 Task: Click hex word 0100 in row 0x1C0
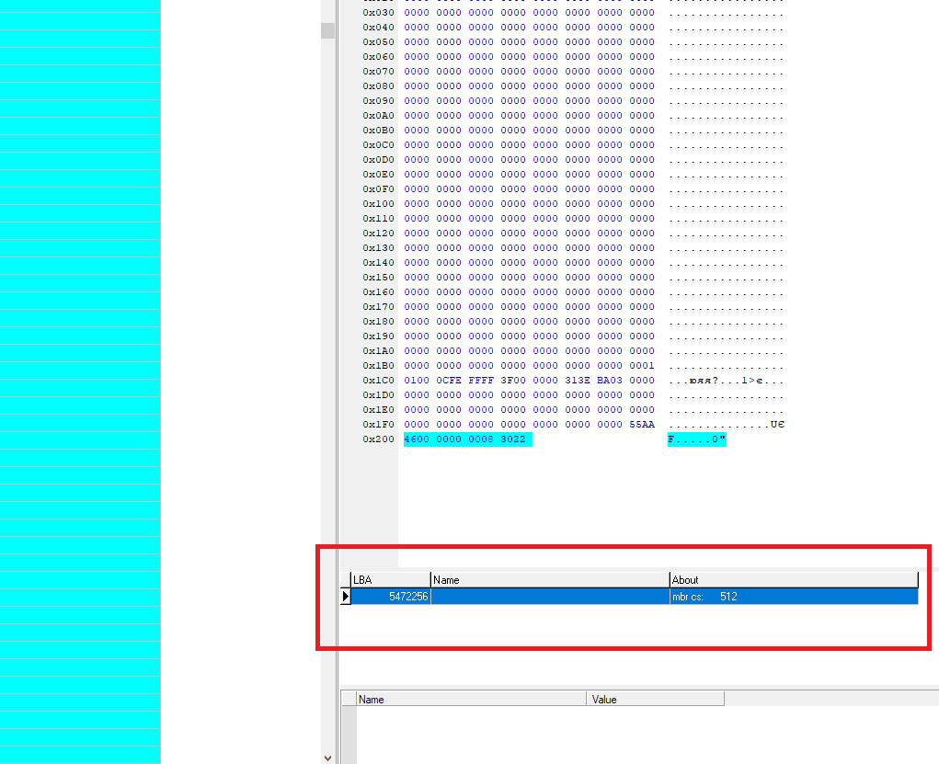point(417,381)
